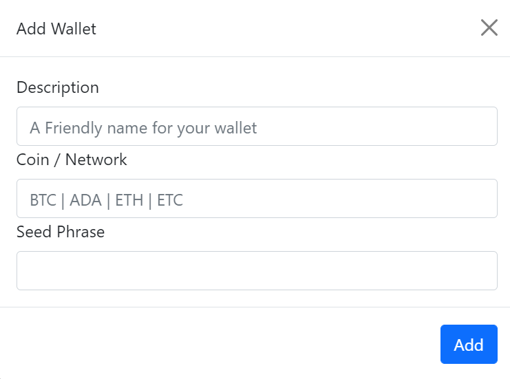Click the field below the Description label

click(x=257, y=127)
